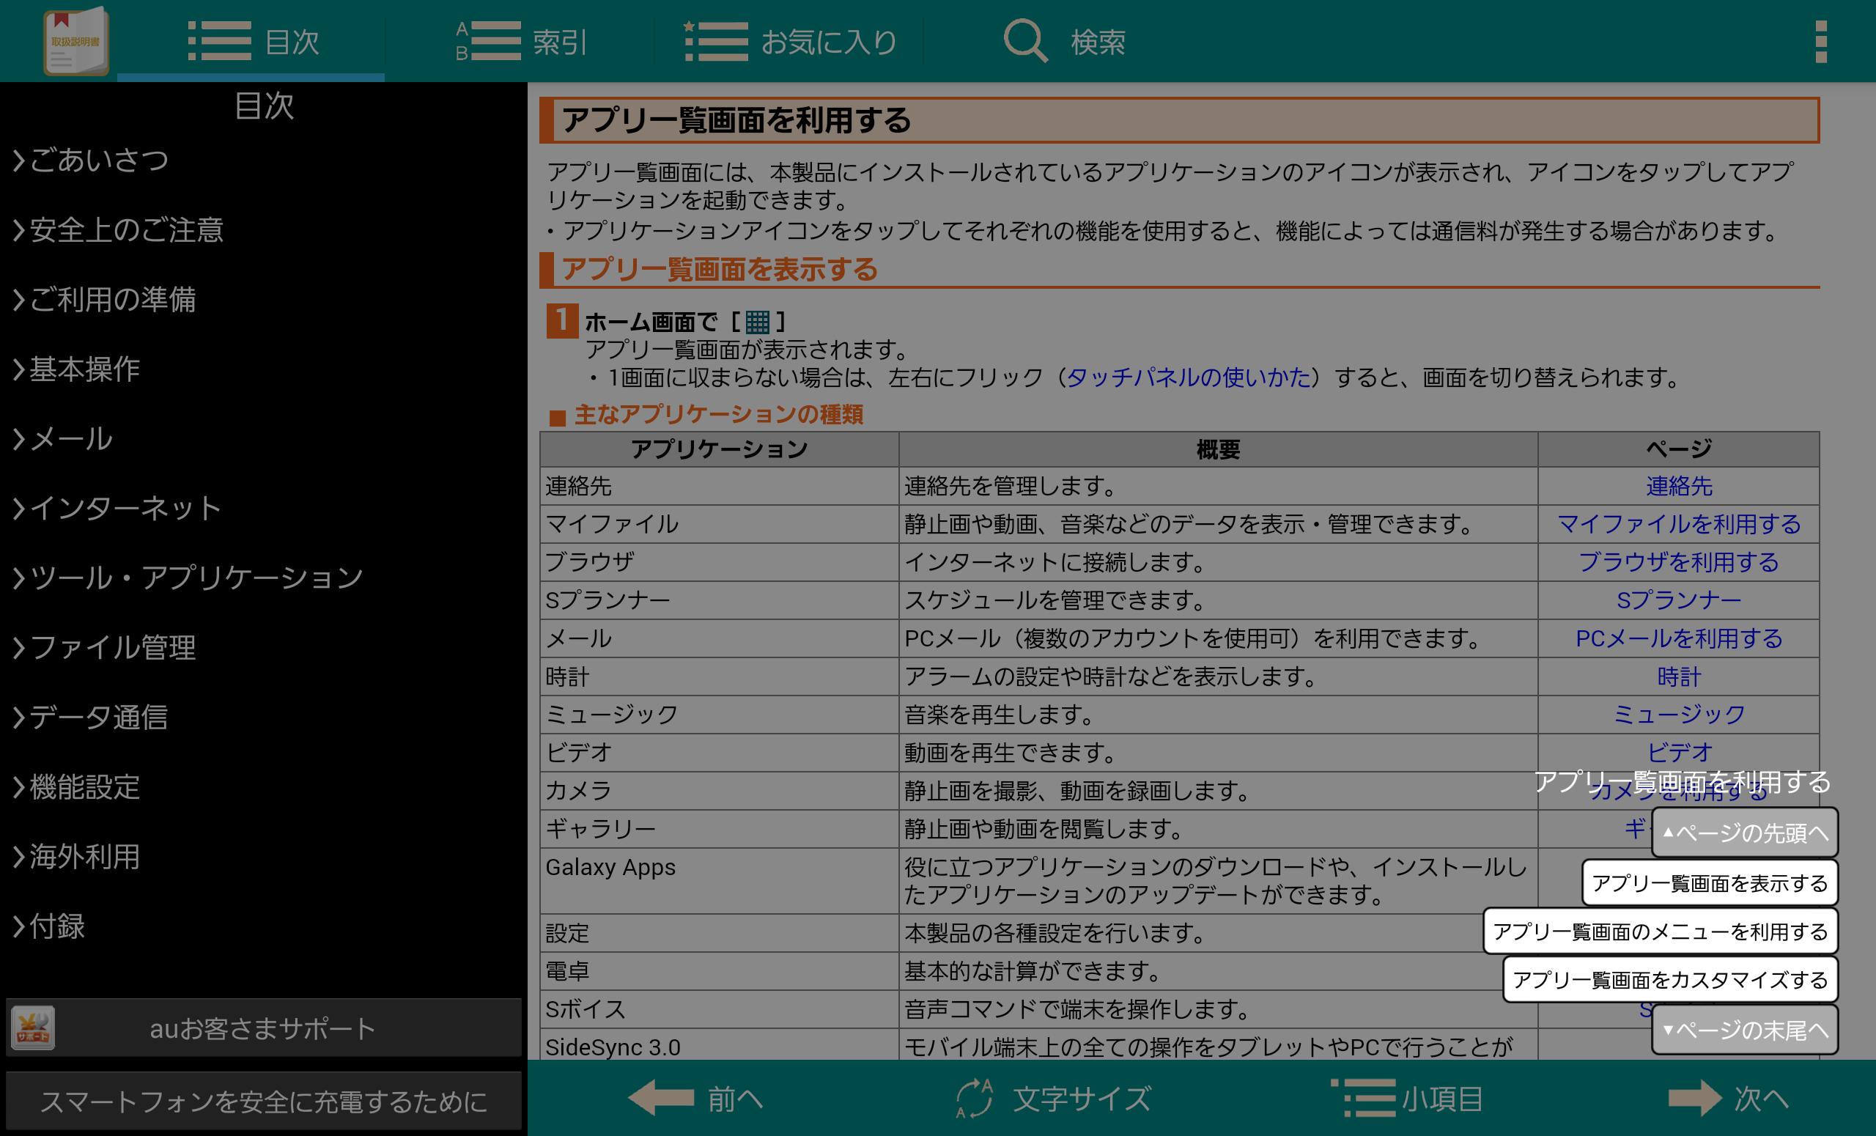
Task: Open the three-dot overflow menu
Action: coord(1821,41)
